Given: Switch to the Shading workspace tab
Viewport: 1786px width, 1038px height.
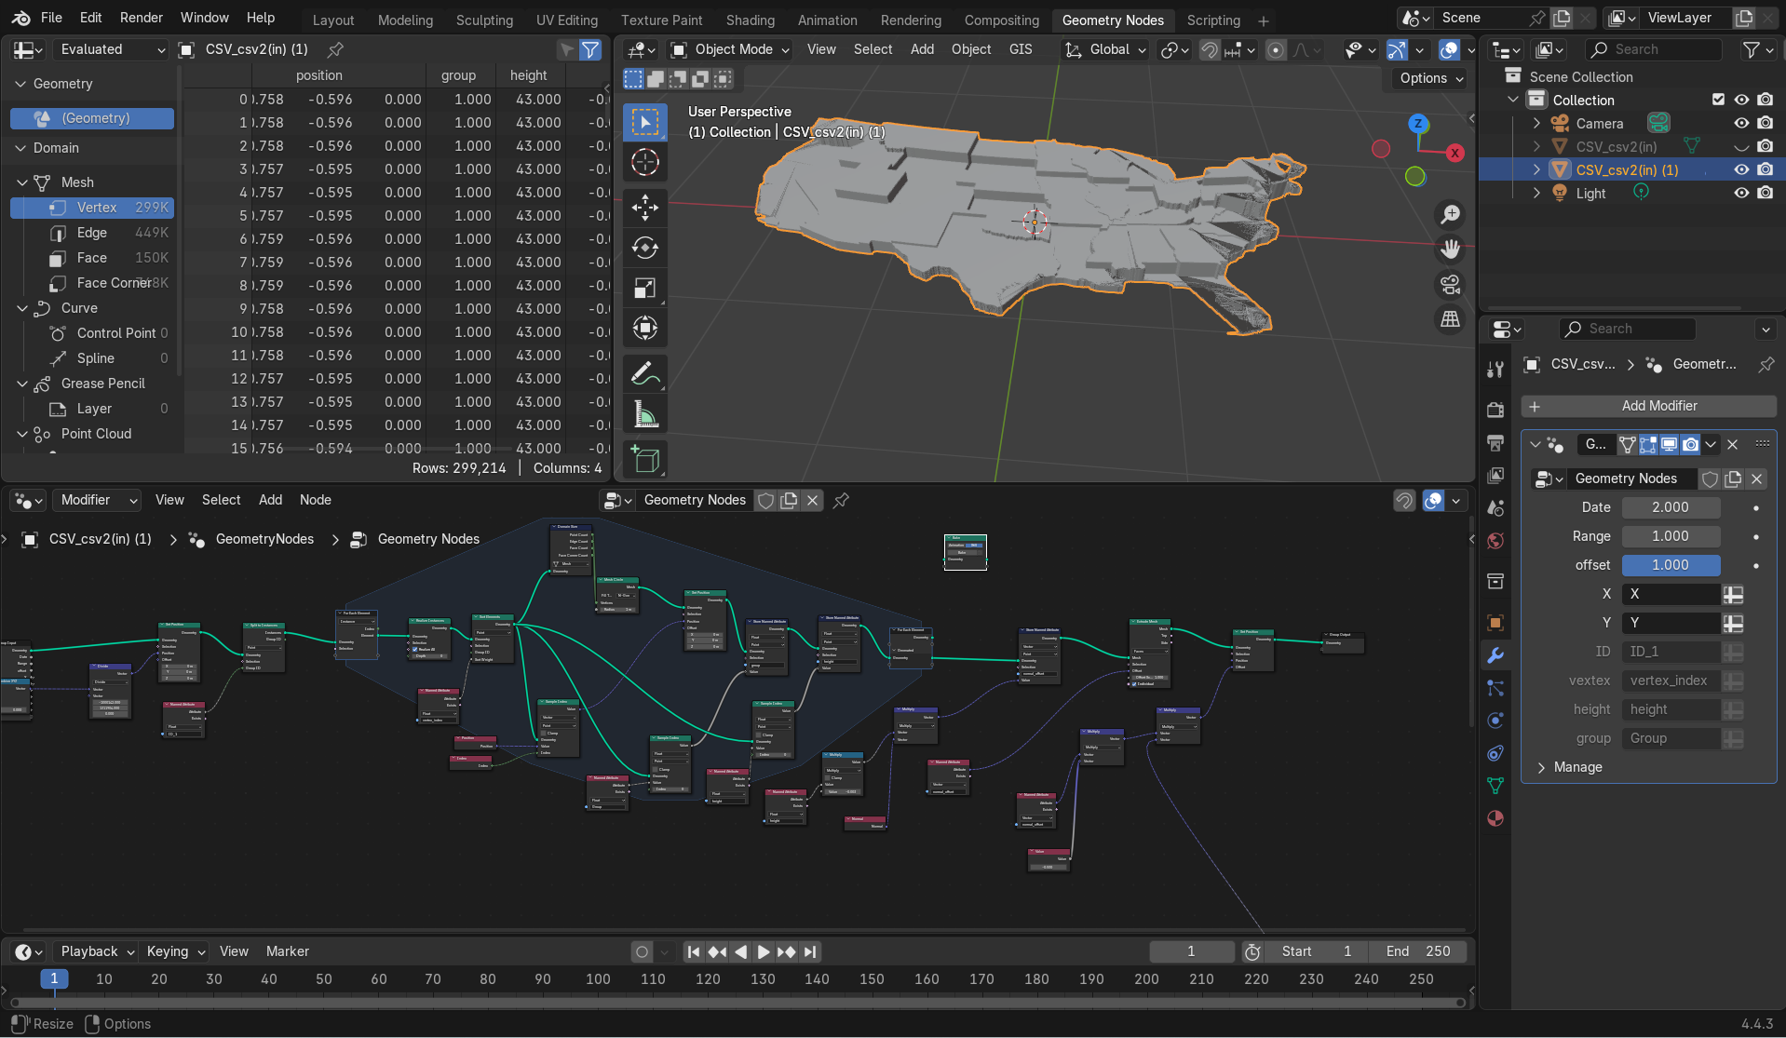Looking at the screenshot, I should (750, 20).
